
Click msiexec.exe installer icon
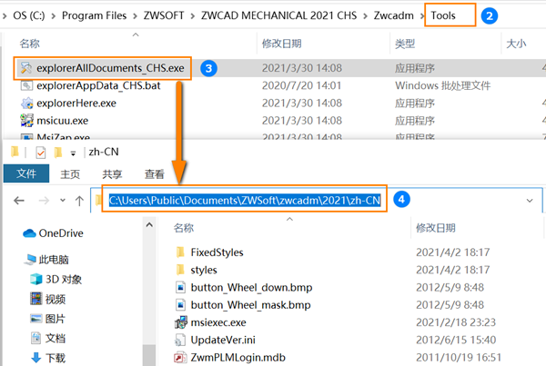pyautogui.click(x=181, y=322)
